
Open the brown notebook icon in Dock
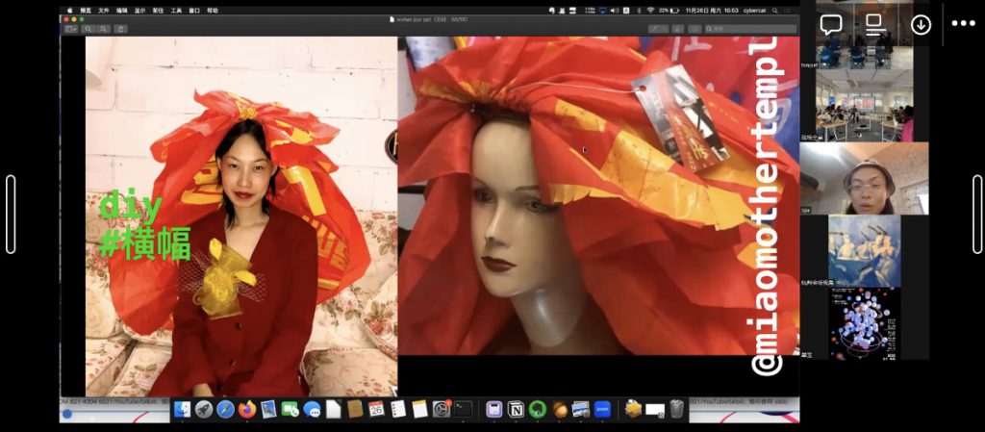[355, 410]
